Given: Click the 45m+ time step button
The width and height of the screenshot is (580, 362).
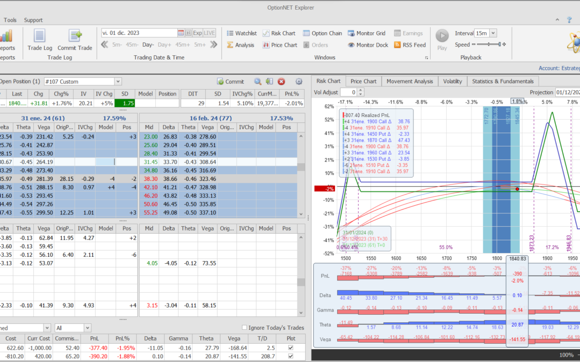Looking at the screenshot, I should click(183, 45).
